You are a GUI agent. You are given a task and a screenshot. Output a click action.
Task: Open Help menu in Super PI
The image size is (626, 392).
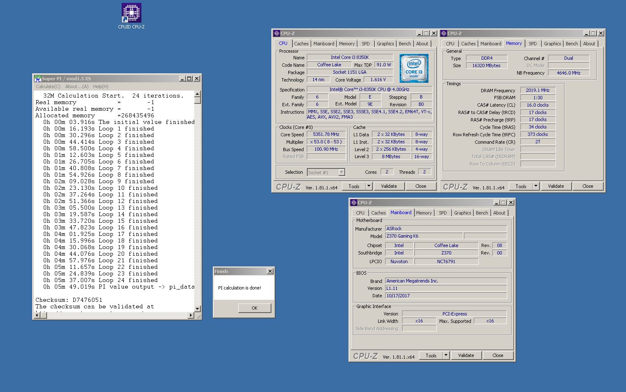[101, 86]
